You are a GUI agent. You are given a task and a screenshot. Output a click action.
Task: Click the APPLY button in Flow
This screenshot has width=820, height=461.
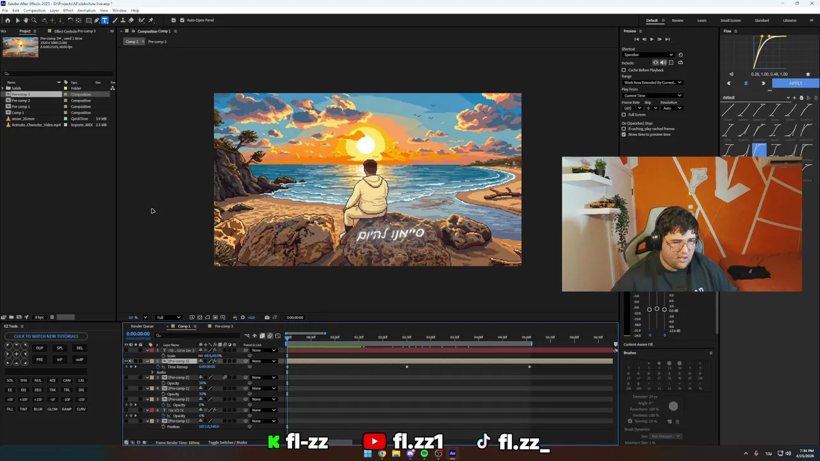[796, 83]
